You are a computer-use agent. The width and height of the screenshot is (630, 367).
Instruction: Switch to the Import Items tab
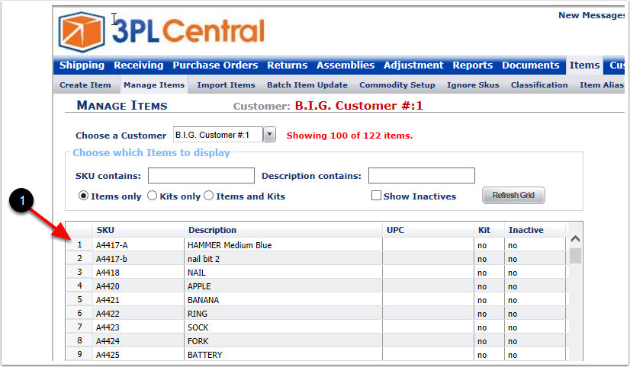(226, 85)
